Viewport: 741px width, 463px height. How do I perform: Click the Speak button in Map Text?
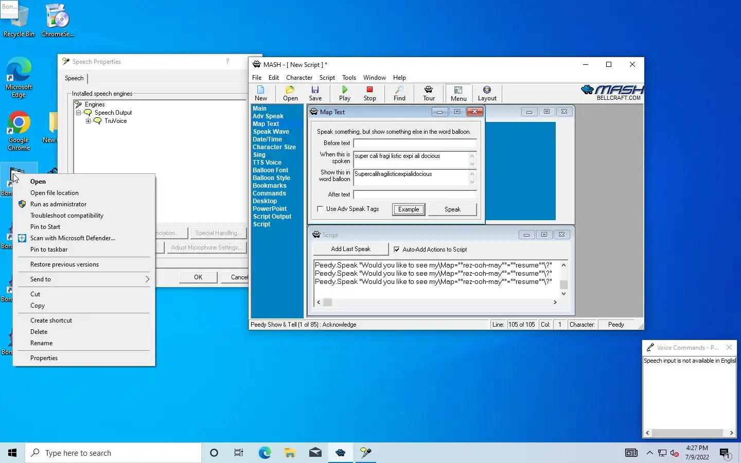452,209
